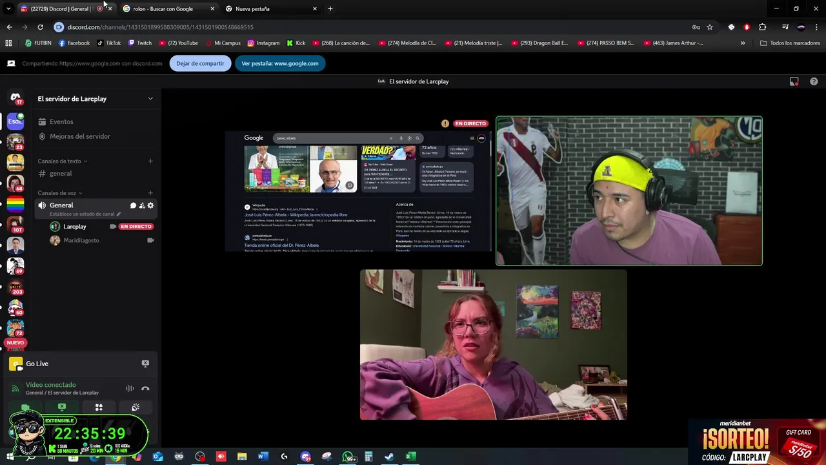Screen dimensions: 826x465
Task: Open media controls icon in Chrome toolbar
Action: (x=785, y=27)
